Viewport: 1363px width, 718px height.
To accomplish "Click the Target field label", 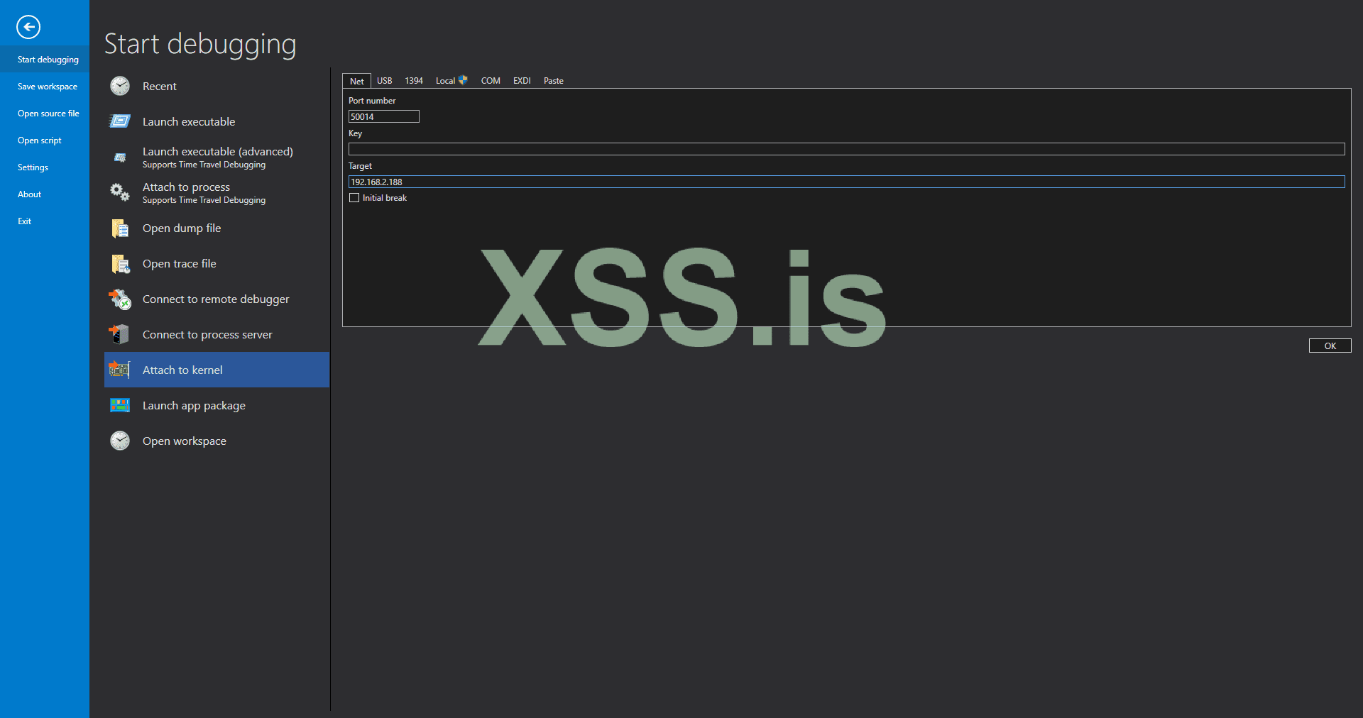I will click(x=360, y=166).
